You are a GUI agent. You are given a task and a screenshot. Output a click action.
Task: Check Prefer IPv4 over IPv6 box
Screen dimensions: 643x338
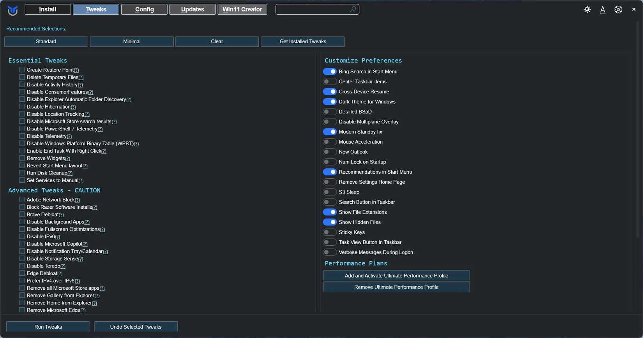click(22, 280)
